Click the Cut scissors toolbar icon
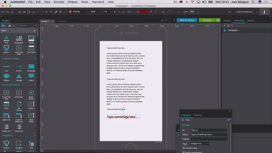Screen dimensions: 272x153 click(x=24, y=12)
